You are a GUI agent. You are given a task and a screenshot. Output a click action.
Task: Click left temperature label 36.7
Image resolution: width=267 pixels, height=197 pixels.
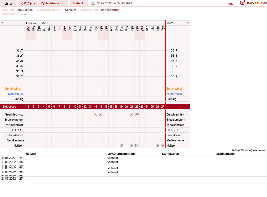click(19, 50)
